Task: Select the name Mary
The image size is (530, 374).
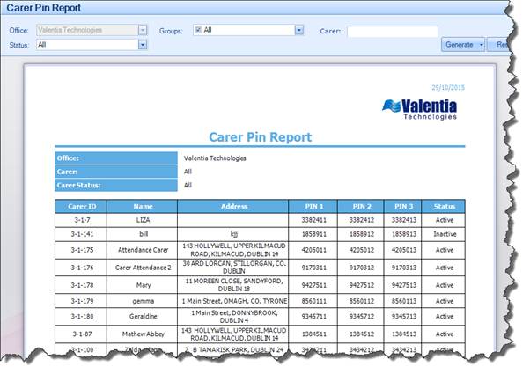Action: pos(144,285)
